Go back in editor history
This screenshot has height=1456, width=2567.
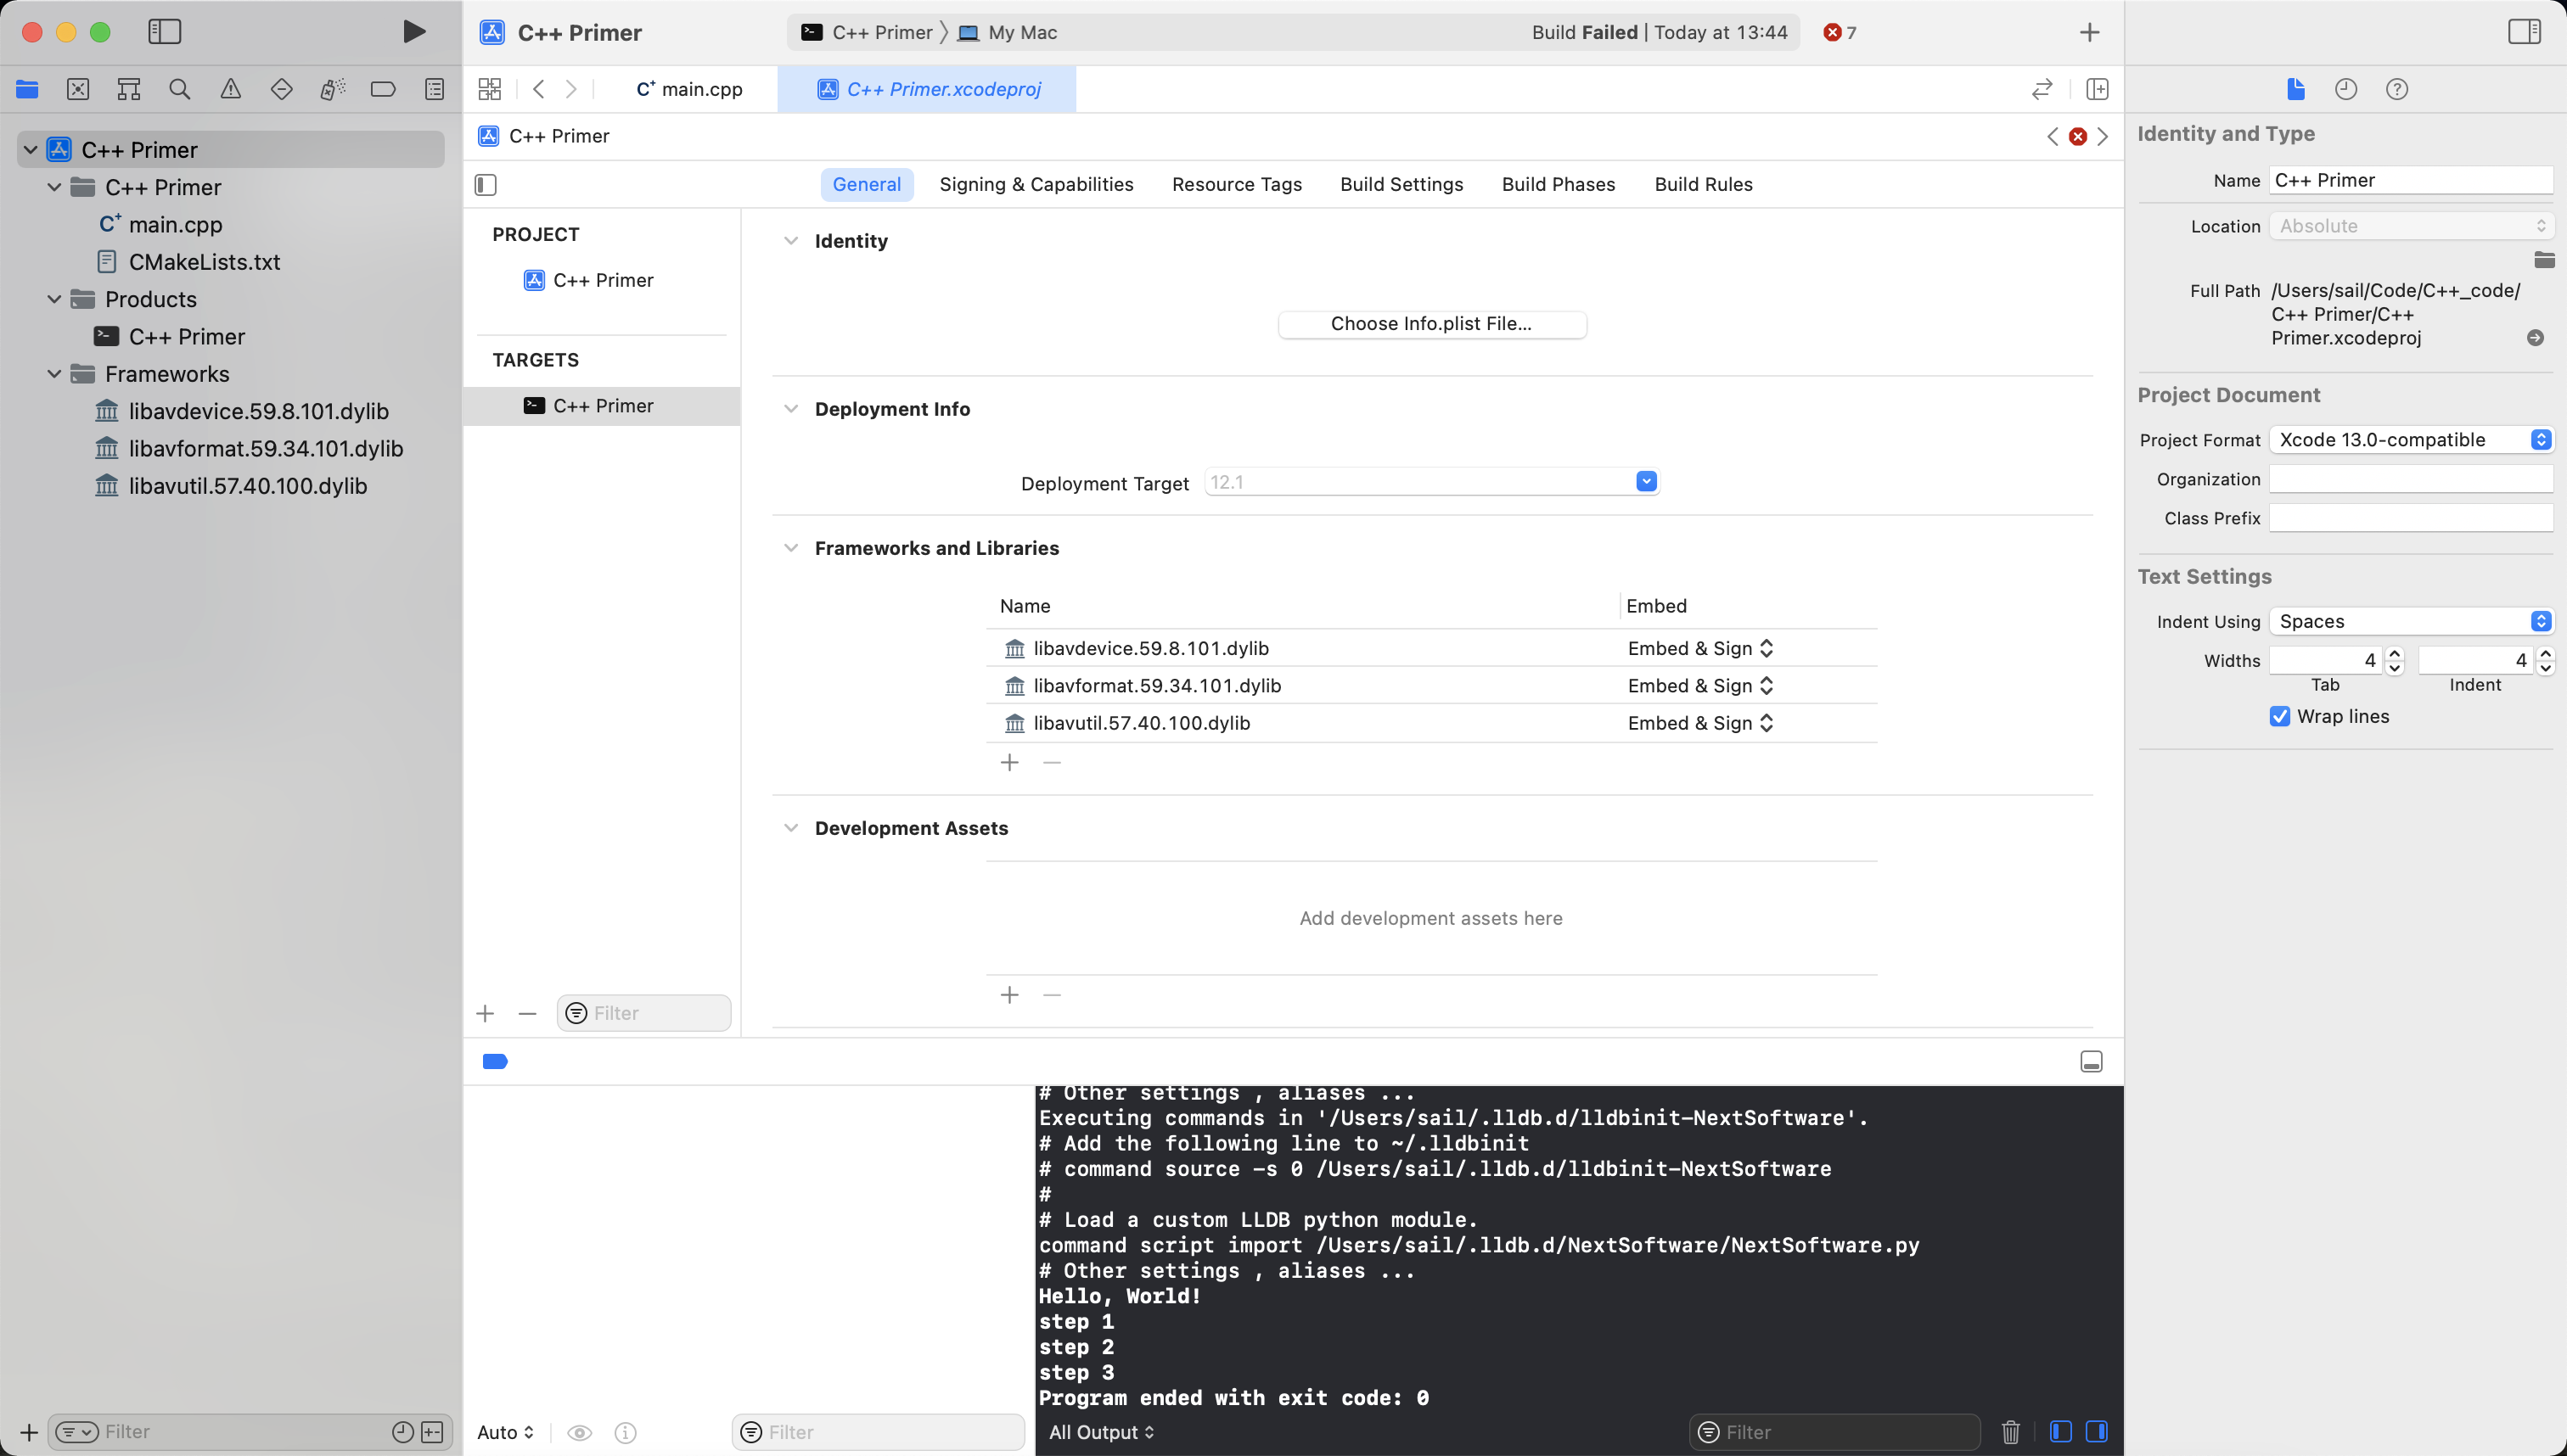(539, 89)
